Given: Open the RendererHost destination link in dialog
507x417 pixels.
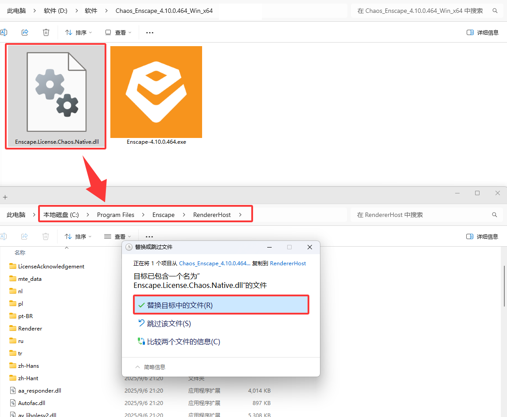Looking at the screenshot, I should [288, 263].
